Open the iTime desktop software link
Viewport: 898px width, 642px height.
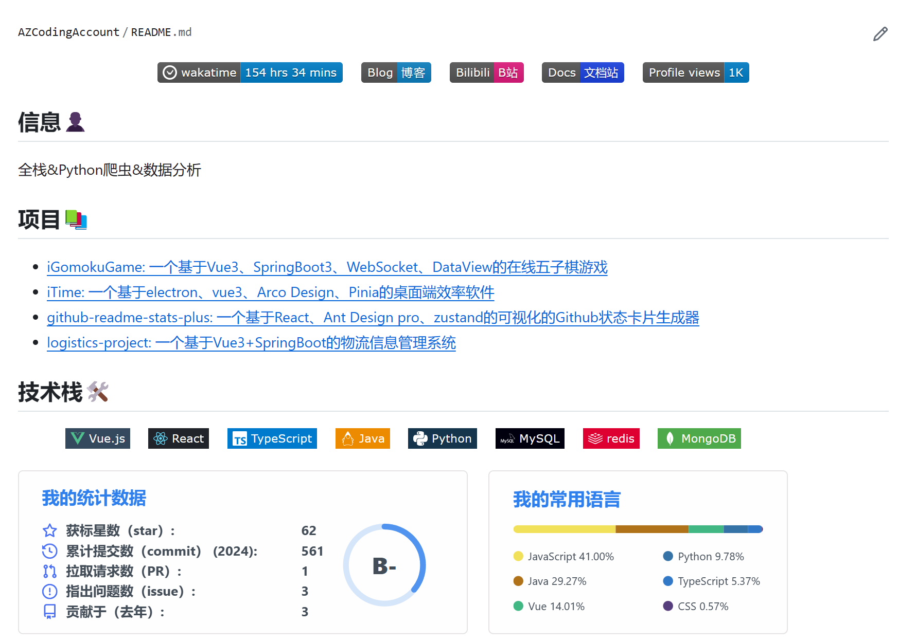click(x=271, y=292)
